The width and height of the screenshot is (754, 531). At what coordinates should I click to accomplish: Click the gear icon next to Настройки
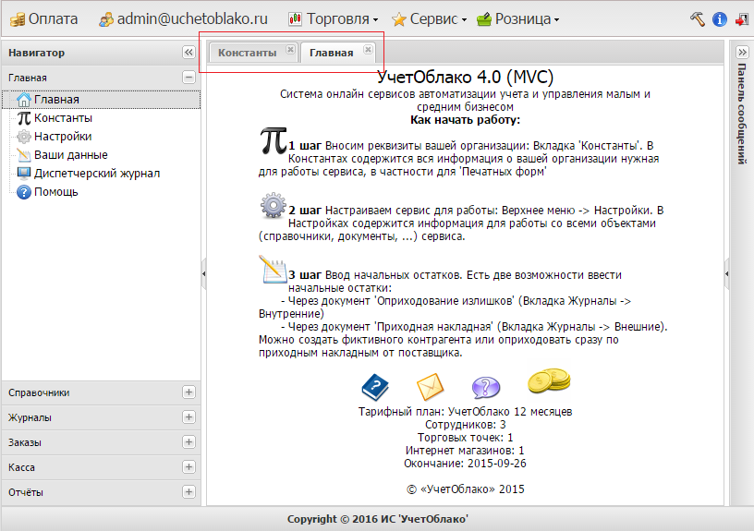24,137
